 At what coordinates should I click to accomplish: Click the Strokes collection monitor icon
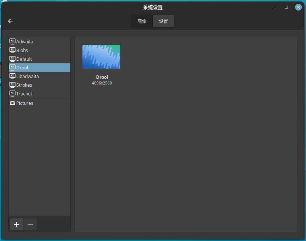click(12, 85)
